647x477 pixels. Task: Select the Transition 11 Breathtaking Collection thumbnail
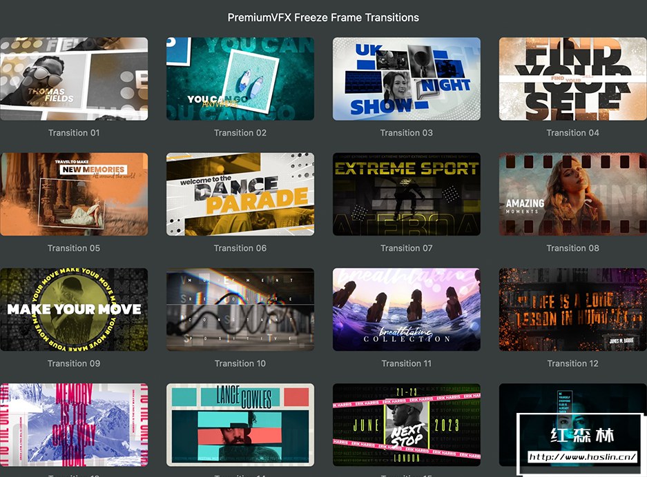407,309
